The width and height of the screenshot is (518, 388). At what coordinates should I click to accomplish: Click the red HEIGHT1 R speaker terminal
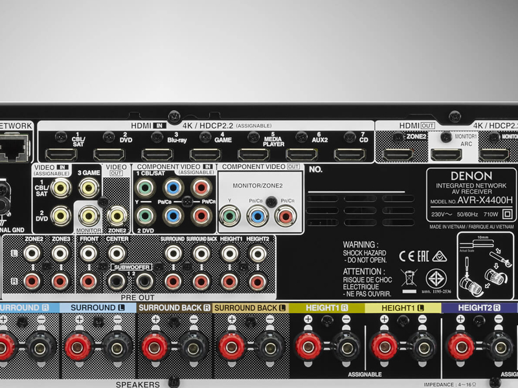(308, 347)
